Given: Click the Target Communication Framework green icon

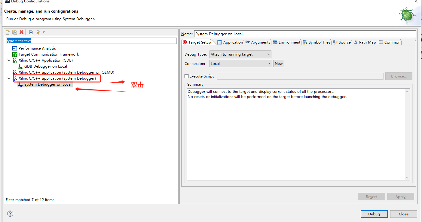Looking at the screenshot, I should pyautogui.click(x=15, y=54).
